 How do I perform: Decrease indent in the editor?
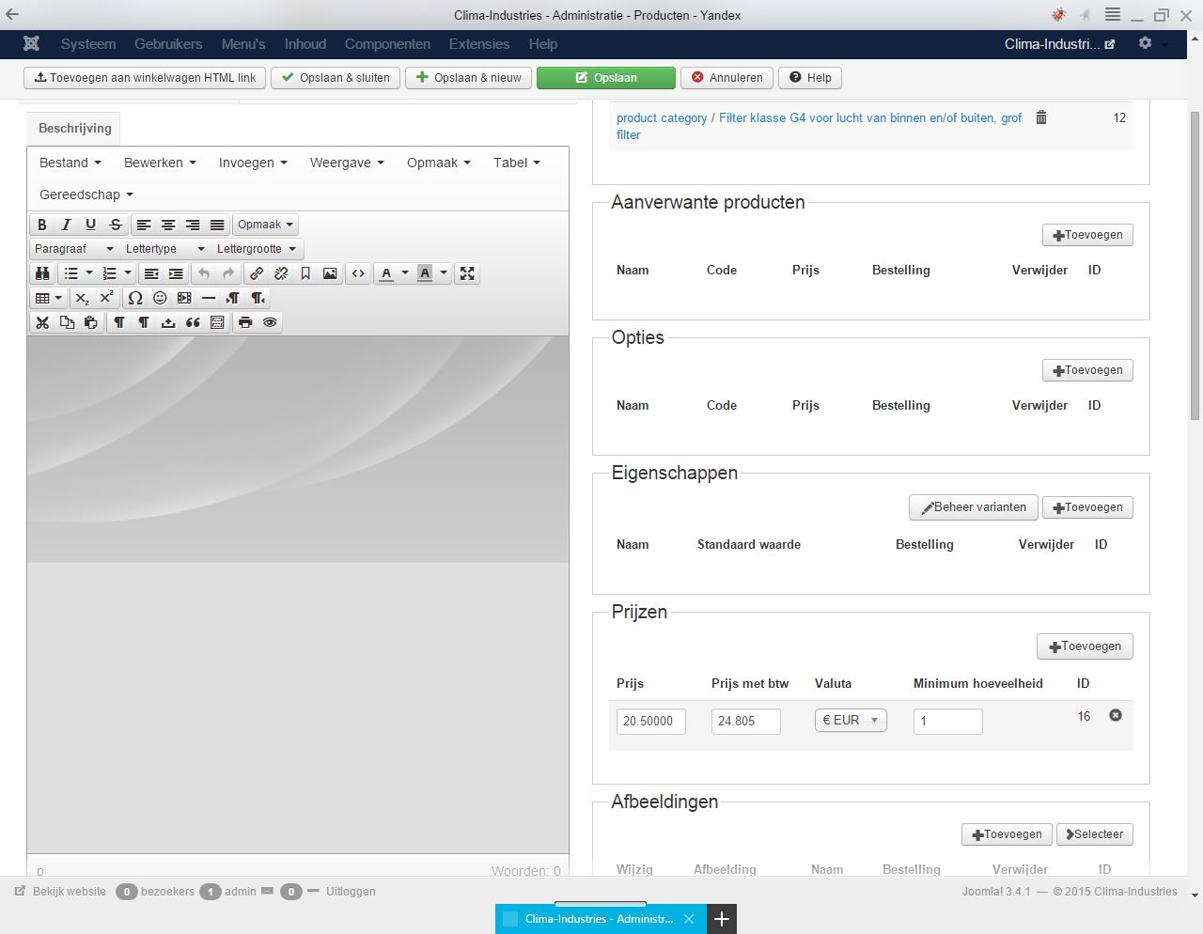coord(151,273)
